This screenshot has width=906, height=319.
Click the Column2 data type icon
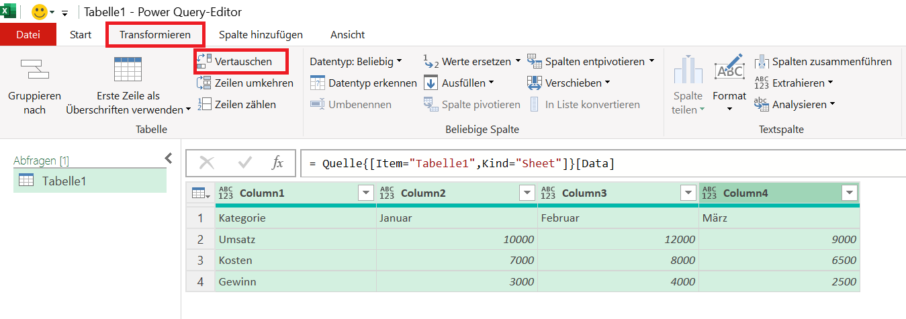click(x=387, y=193)
